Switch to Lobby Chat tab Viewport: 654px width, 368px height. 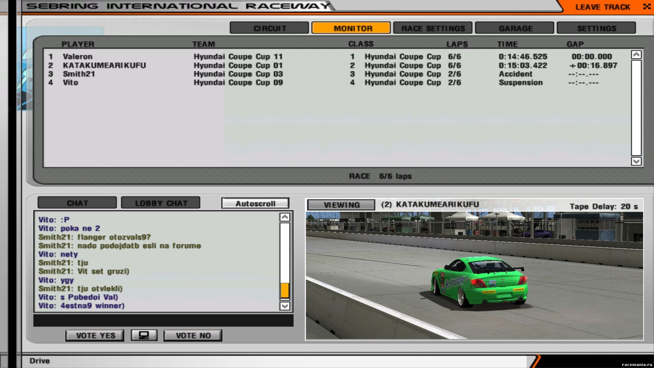click(x=161, y=203)
